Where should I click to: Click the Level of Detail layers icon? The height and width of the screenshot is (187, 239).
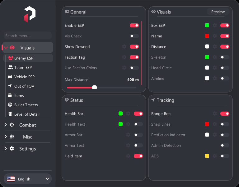point(10,114)
